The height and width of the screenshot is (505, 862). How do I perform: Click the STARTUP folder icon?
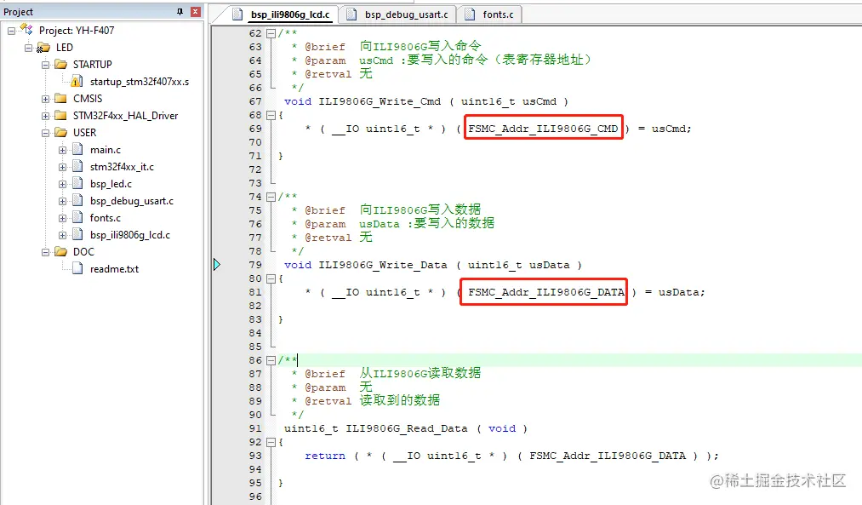click(60, 65)
